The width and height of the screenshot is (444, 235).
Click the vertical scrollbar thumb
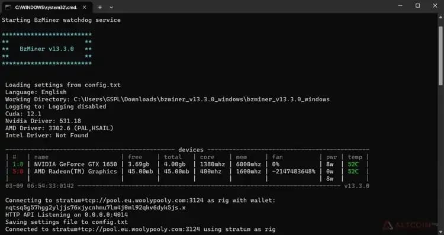pyautogui.click(x=441, y=56)
